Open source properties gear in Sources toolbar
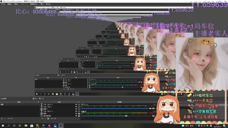This screenshot has height=128, width=228. click(48, 119)
